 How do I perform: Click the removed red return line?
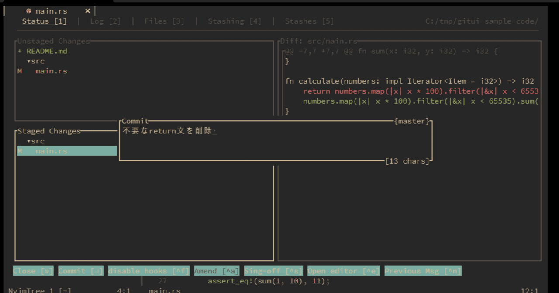tap(421, 91)
